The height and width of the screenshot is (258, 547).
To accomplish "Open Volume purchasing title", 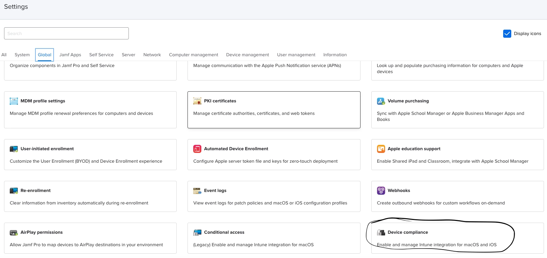I will point(408,101).
